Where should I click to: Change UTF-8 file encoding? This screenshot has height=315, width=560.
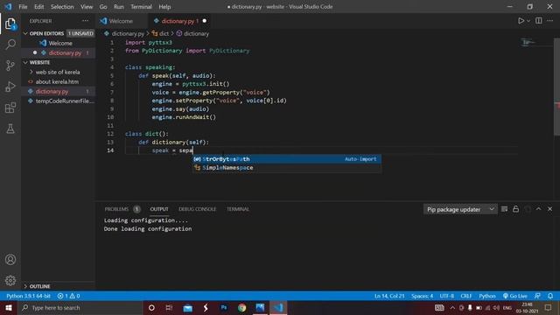coord(447,296)
